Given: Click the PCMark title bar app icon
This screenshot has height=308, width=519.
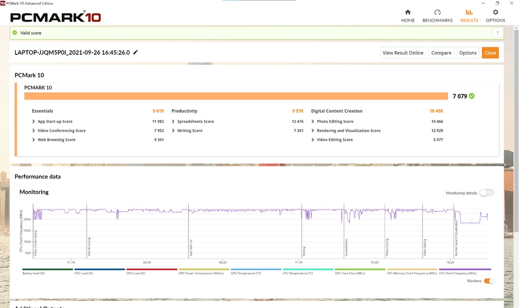Looking at the screenshot, I should point(3,3).
